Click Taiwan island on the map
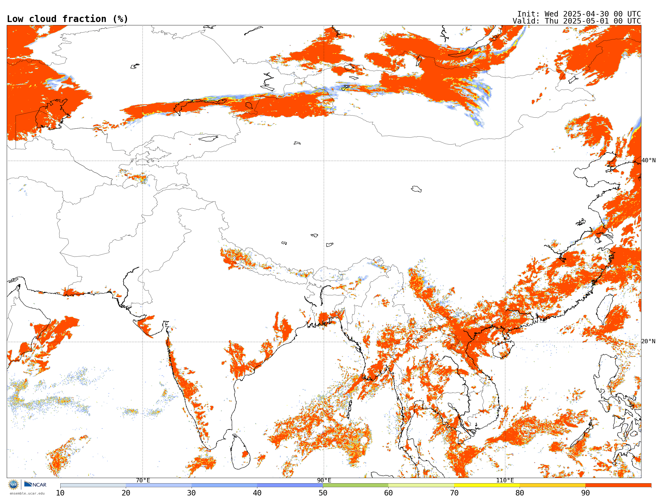The image size is (661, 497). pyautogui.click(x=605, y=309)
